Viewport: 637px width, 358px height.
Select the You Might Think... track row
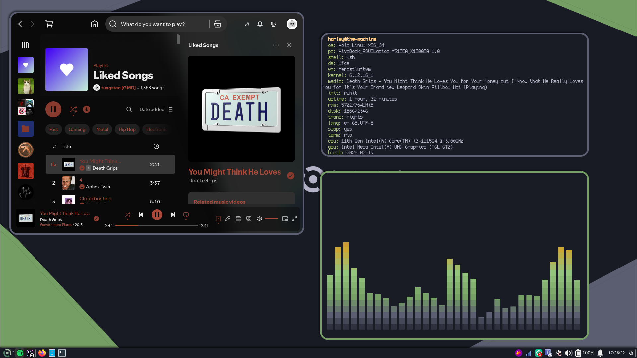coord(110,164)
